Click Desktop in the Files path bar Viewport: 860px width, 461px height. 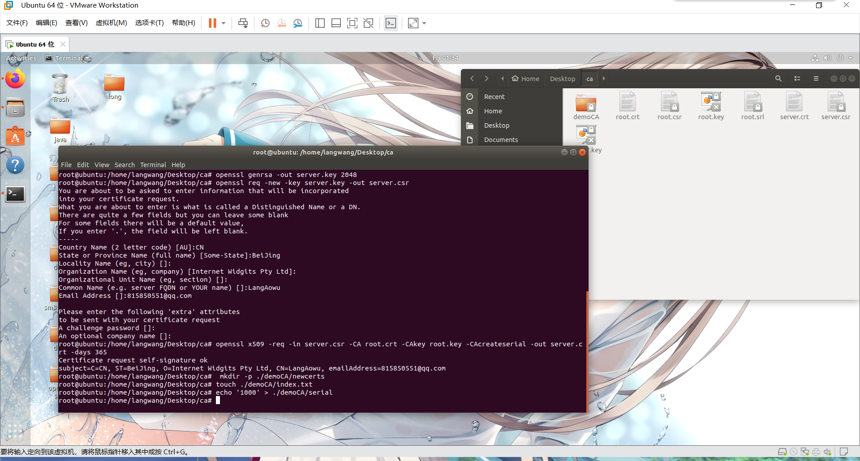[563, 78]
